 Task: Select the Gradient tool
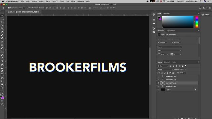click(x=2, y=61)
